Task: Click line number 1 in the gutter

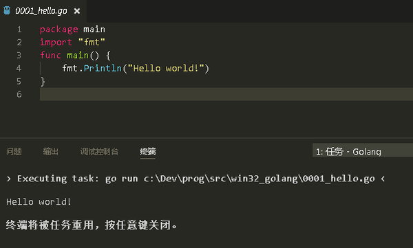Action: pyautogui.click(x=19, y=30)
